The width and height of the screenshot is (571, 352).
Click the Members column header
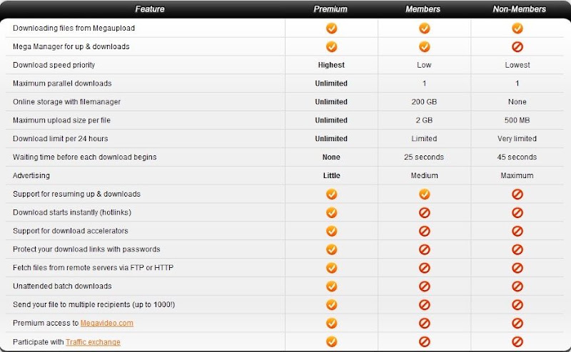click(x=423, y=9)
